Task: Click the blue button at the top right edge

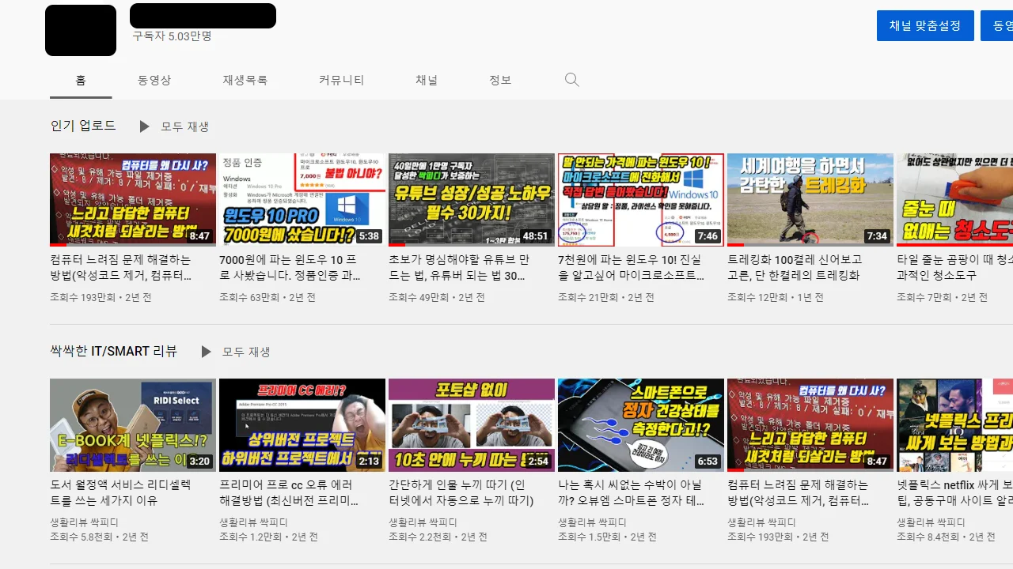Action: pyautogui.click(x=1002, y=25)
